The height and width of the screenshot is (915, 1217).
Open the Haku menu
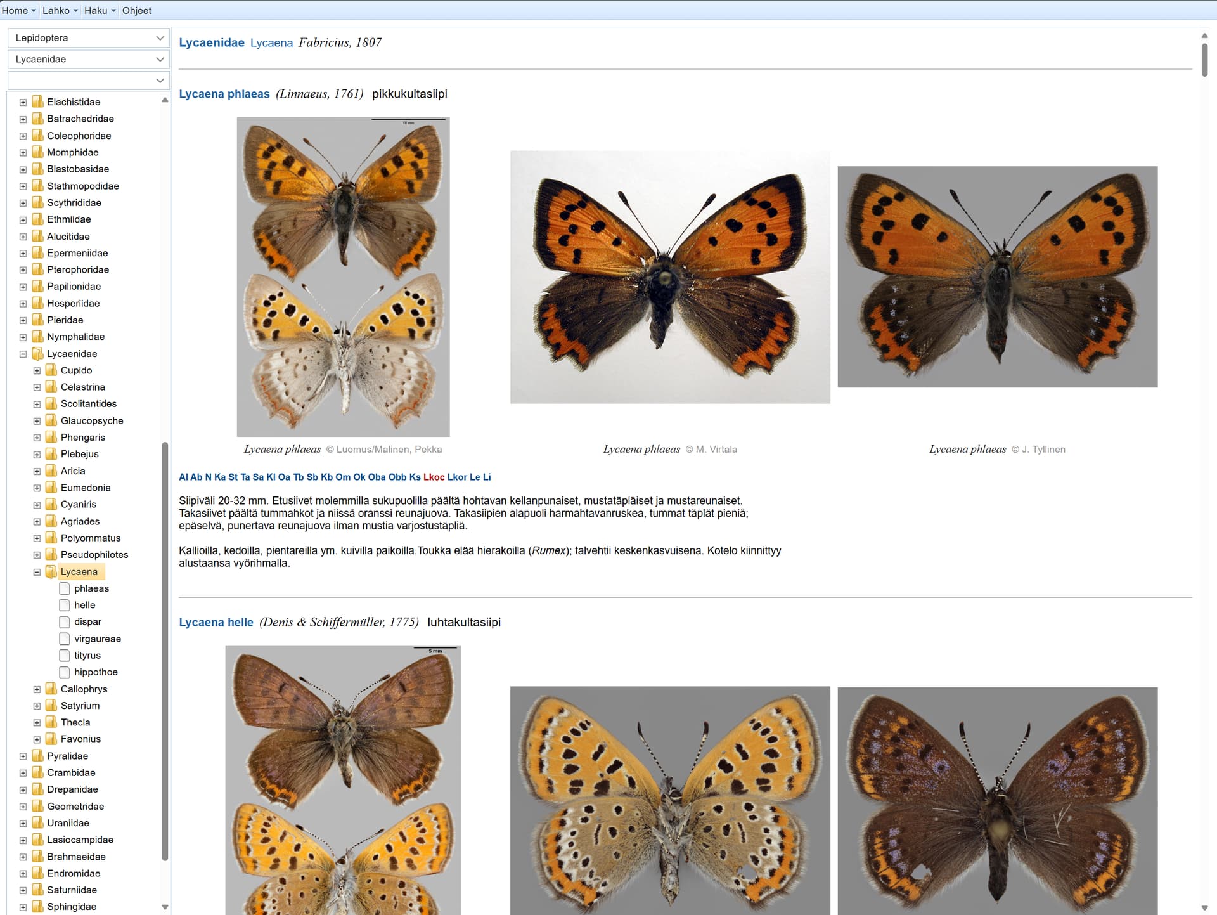[100, 10]
